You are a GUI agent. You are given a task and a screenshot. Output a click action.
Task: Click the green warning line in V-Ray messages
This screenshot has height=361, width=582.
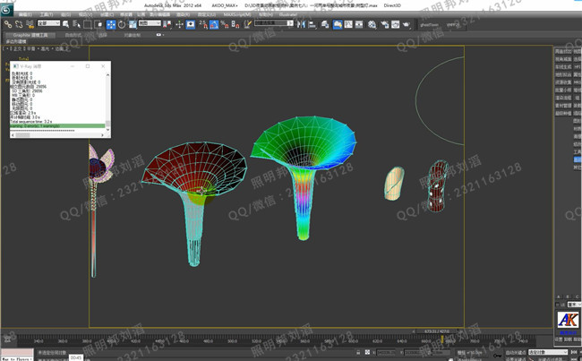click(57, 126)
